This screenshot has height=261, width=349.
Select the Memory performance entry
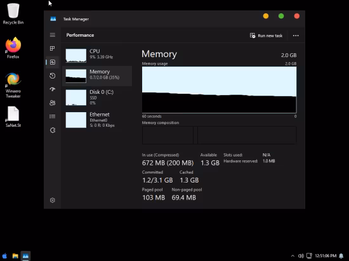click(97, 76)
